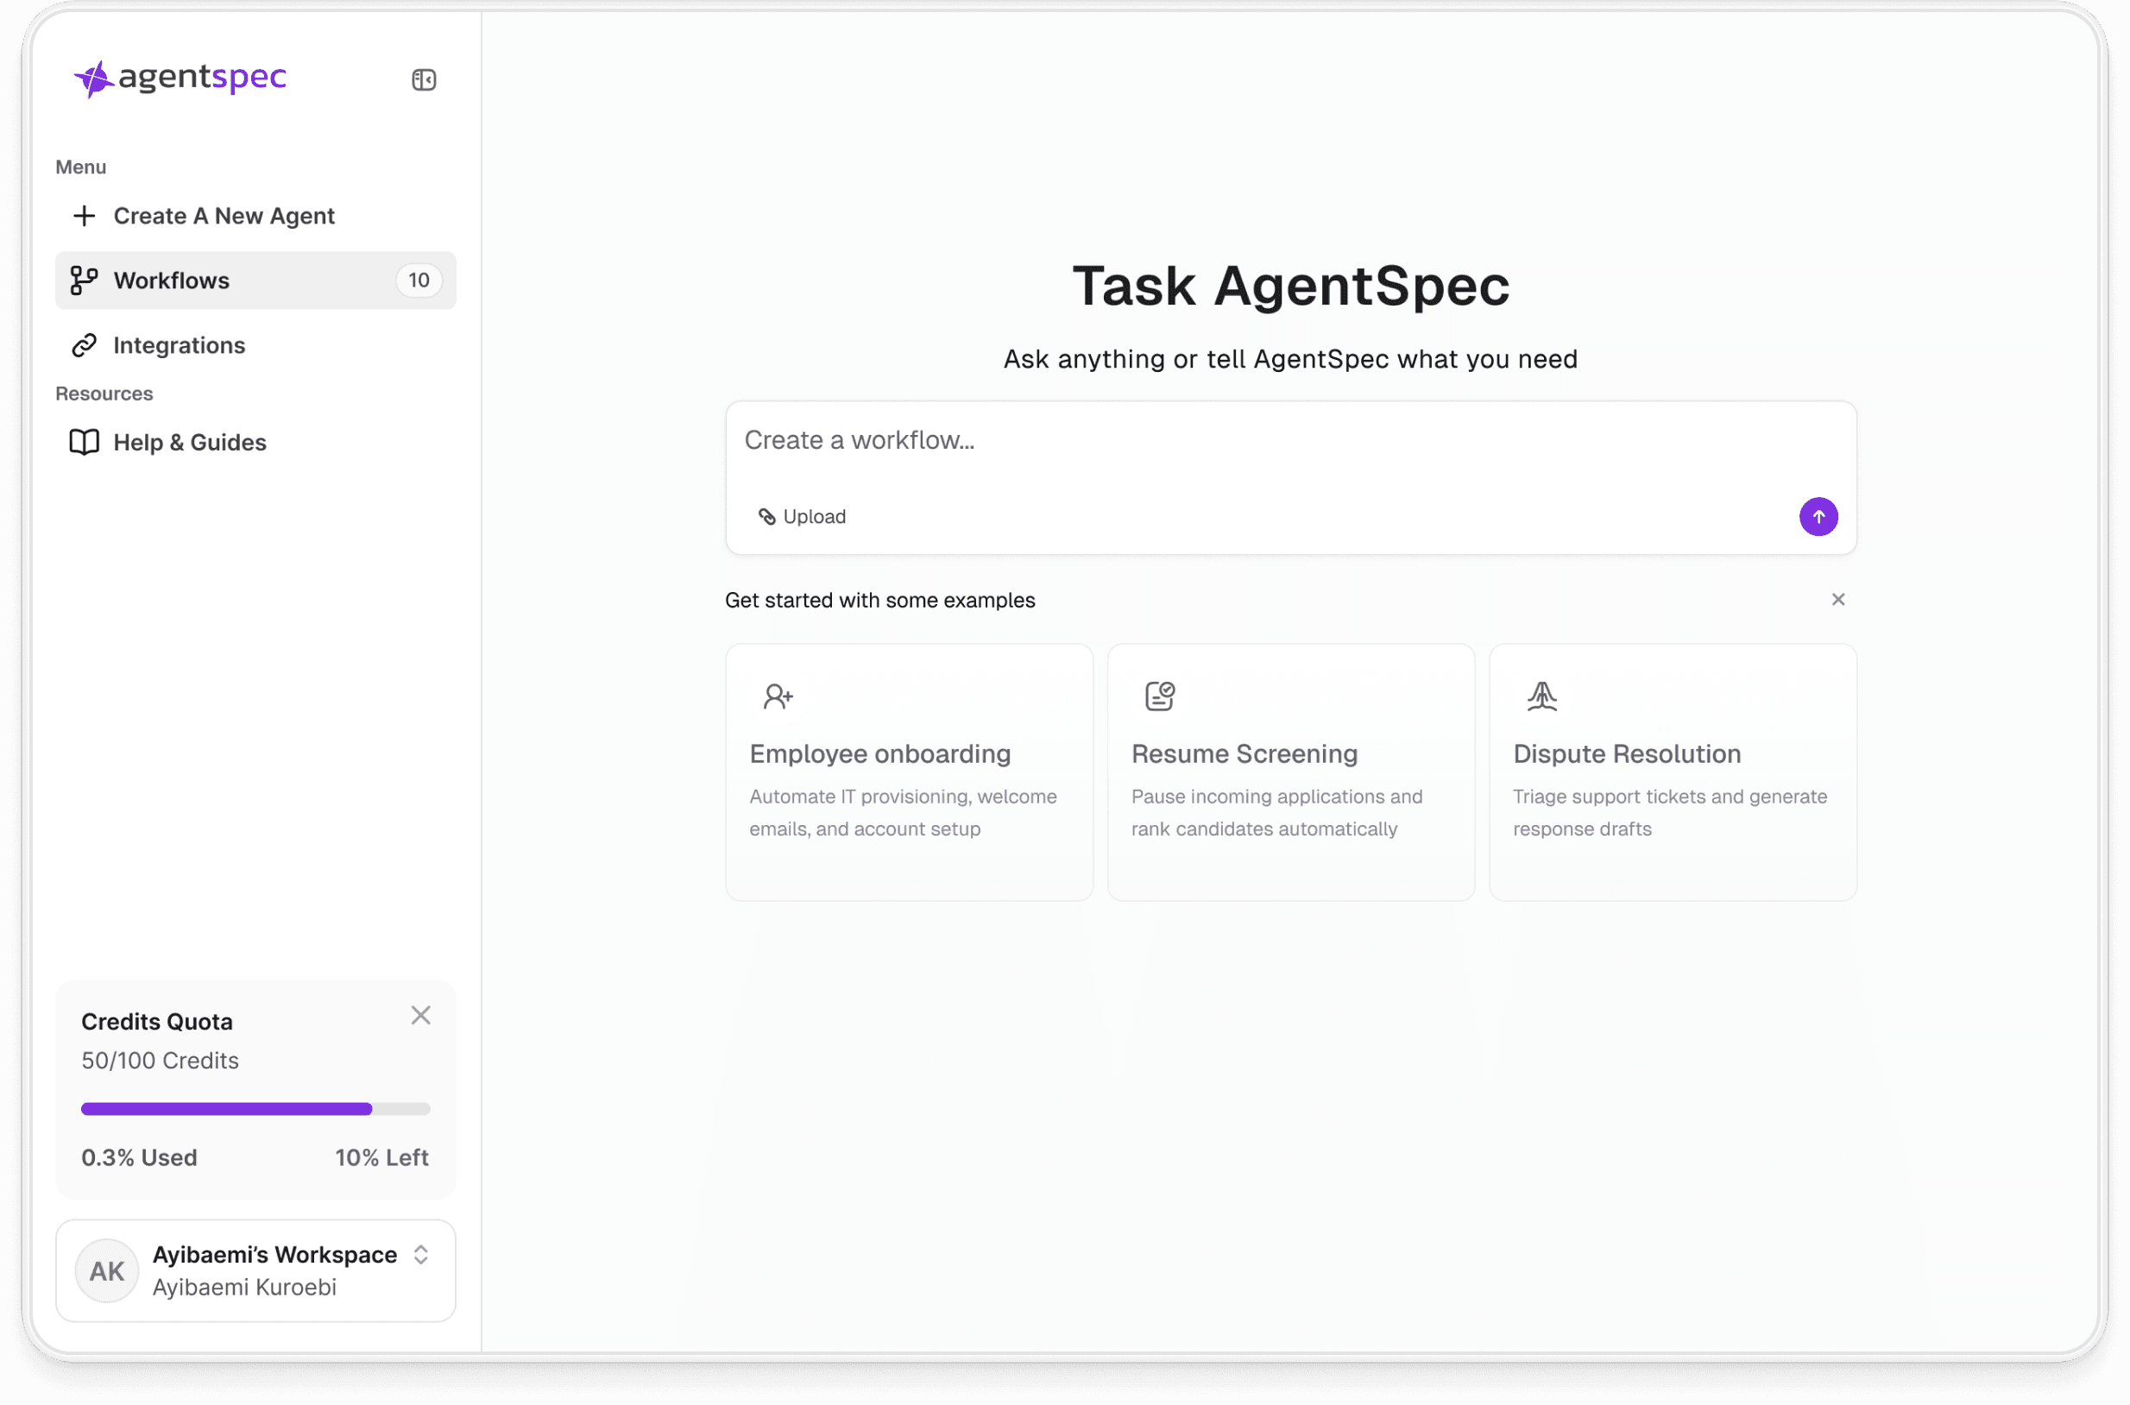Click the Help & Guides book icon
The width and height of the screenshot is (2130, 1405).
[x=85, y=442]
